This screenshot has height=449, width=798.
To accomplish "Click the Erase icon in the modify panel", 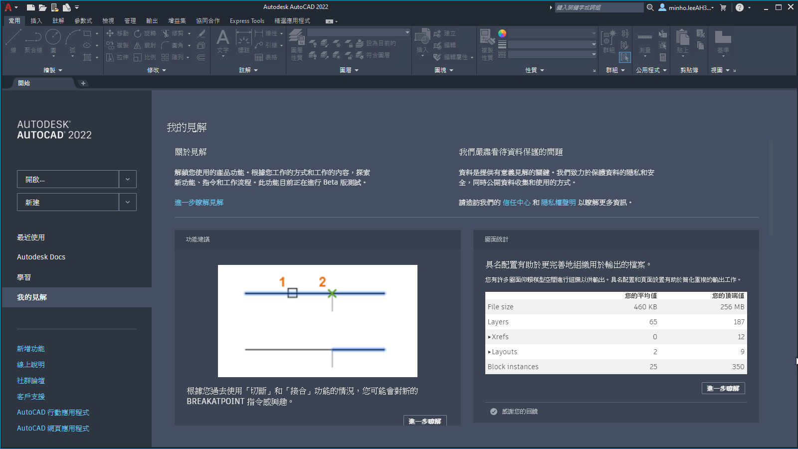I will 201,33.
